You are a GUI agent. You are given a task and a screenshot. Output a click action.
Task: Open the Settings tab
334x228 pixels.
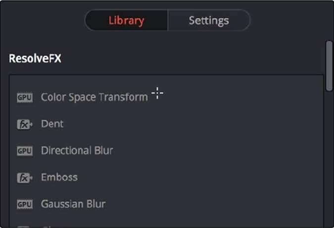tap(208, 21)
